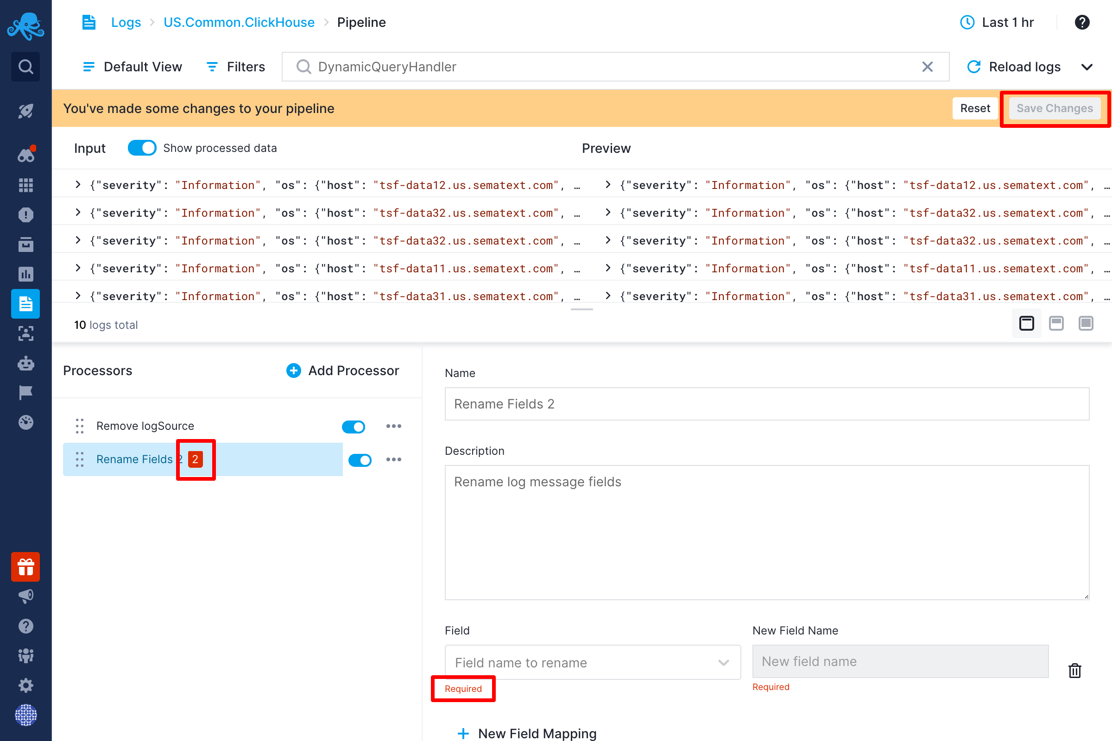Click the Save Changes button

coord(1055,108)
